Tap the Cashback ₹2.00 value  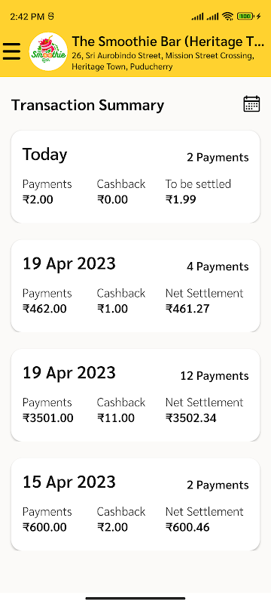click(x=112, y=527)
